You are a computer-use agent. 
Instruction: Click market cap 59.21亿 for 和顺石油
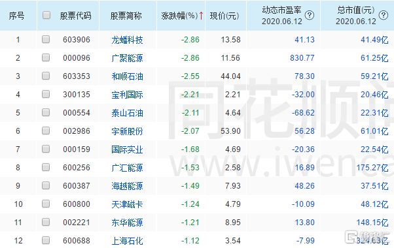pyautogui.click(x=374, y=76)
